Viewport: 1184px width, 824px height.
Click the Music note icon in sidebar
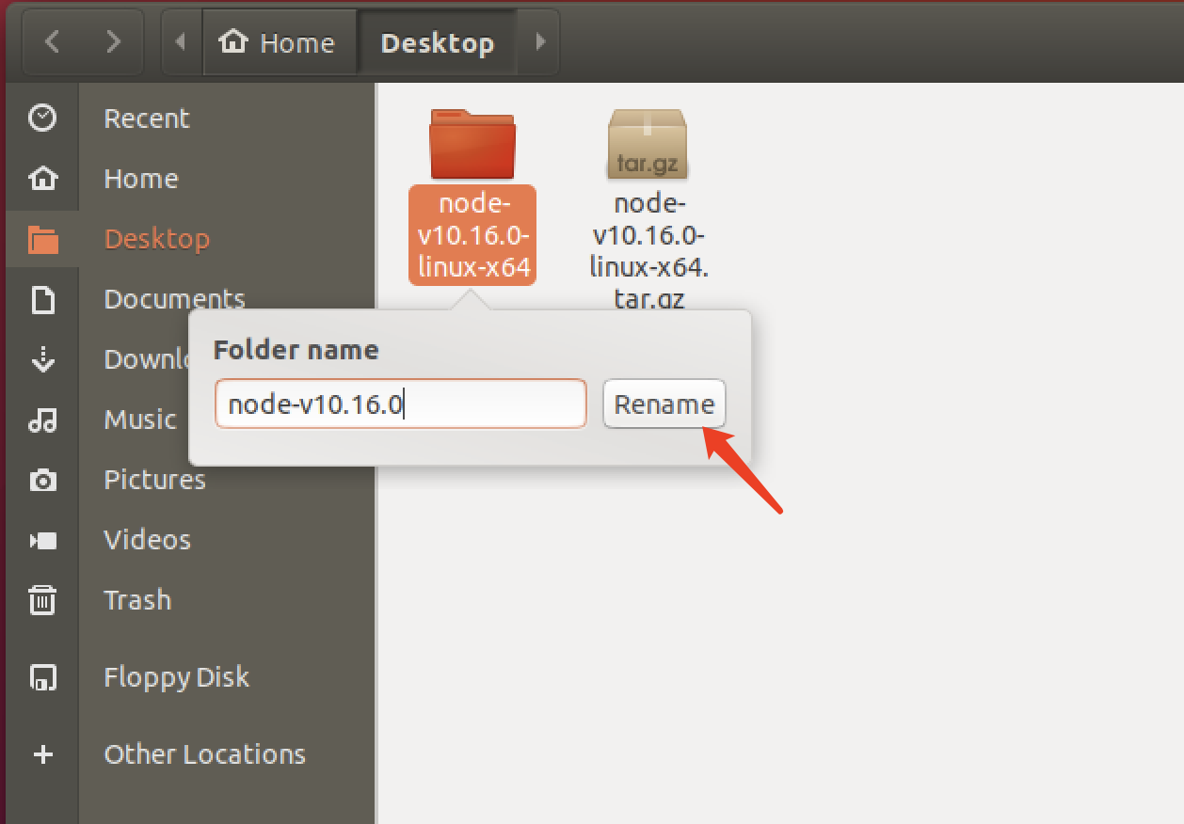41,420
